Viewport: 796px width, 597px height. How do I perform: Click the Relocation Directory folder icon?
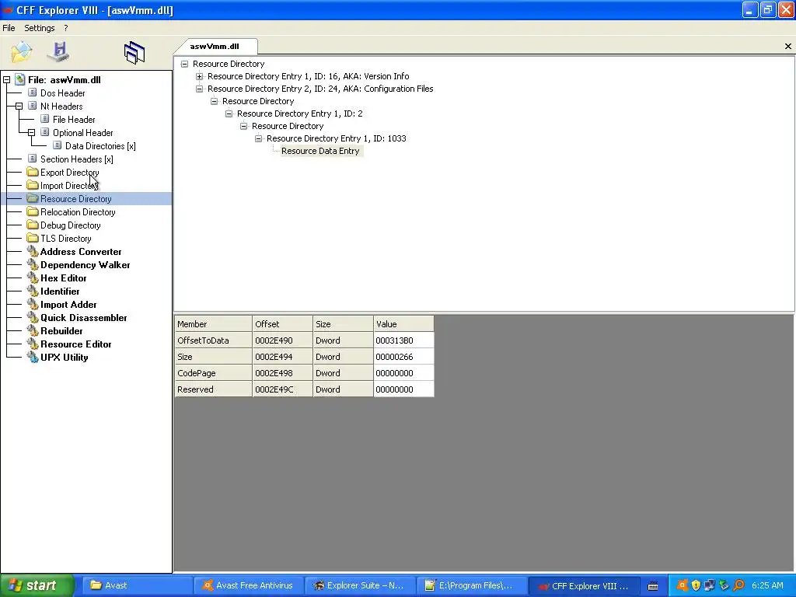point(33,211)
